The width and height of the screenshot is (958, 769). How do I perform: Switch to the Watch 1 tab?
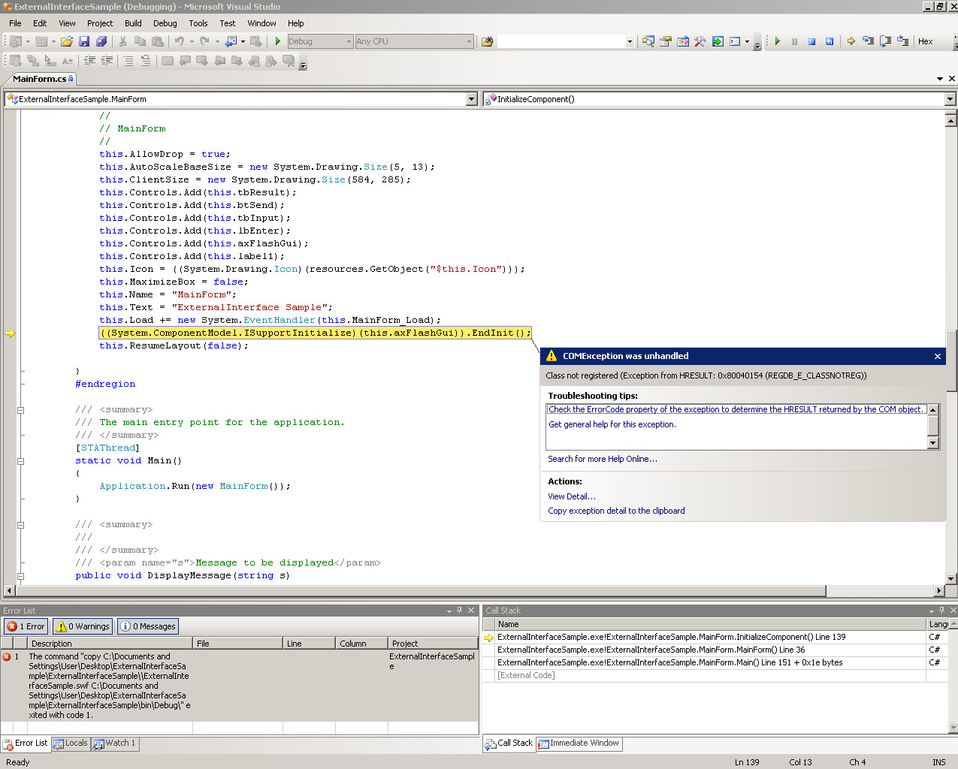(114, 743)
